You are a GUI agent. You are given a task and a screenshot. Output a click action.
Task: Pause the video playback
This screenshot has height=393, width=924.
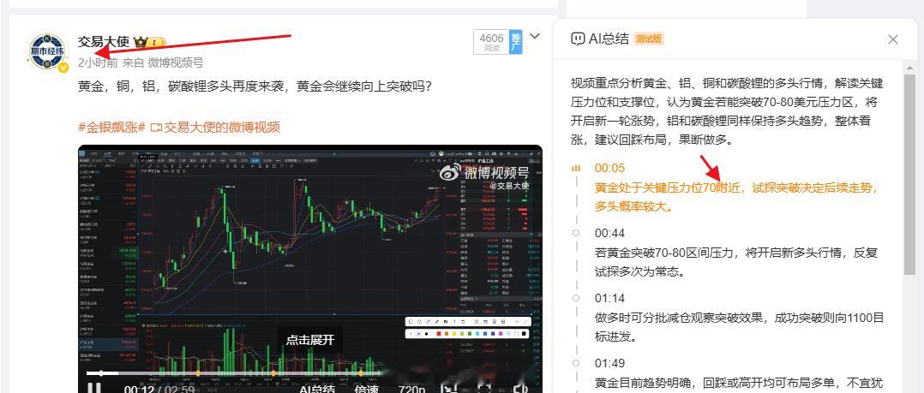point(93,389)
